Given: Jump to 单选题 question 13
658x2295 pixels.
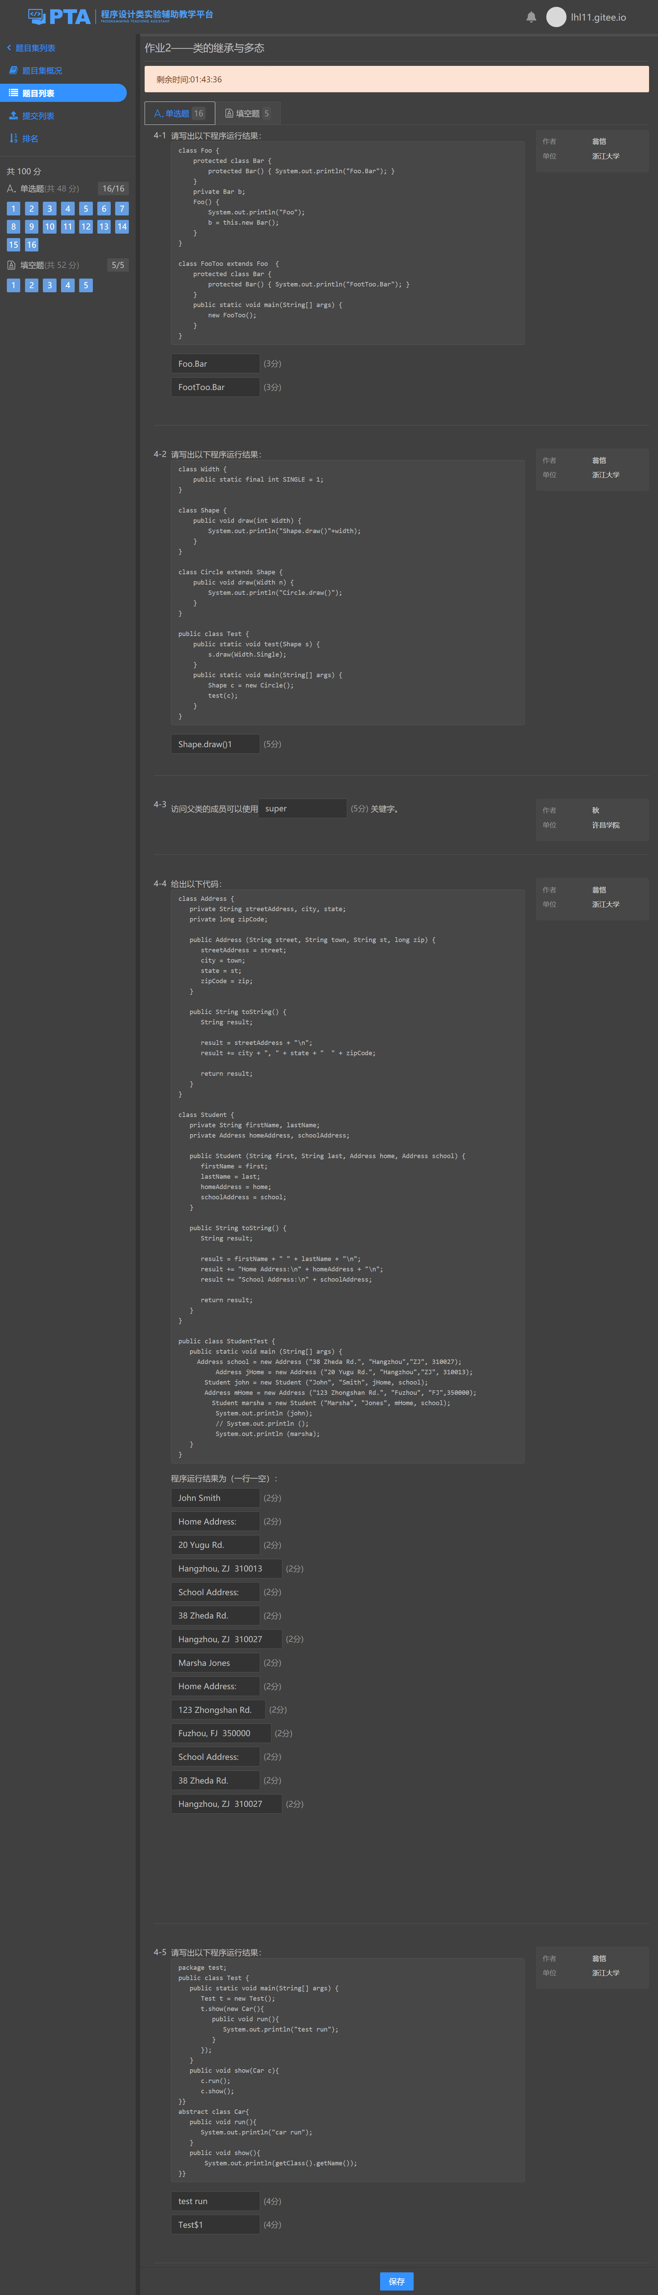Looking at the screenshot, I should click(104, 226).
